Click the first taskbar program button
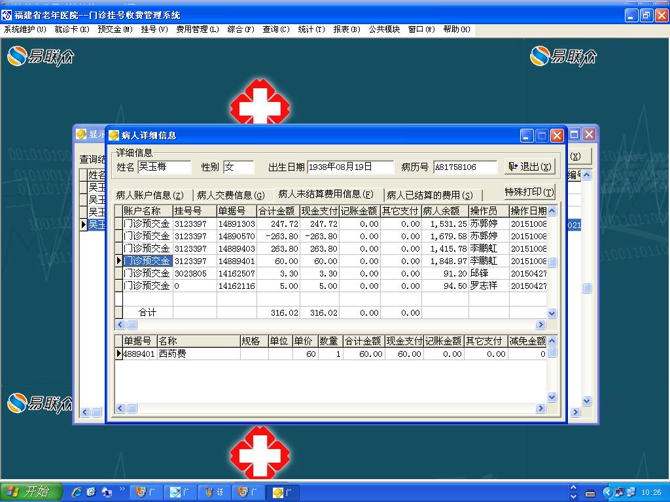670x502 pixels. pos(145,492)
